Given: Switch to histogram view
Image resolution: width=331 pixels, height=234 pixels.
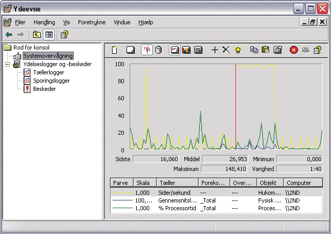Looking at the screenshot, I should tap(186, 50).
